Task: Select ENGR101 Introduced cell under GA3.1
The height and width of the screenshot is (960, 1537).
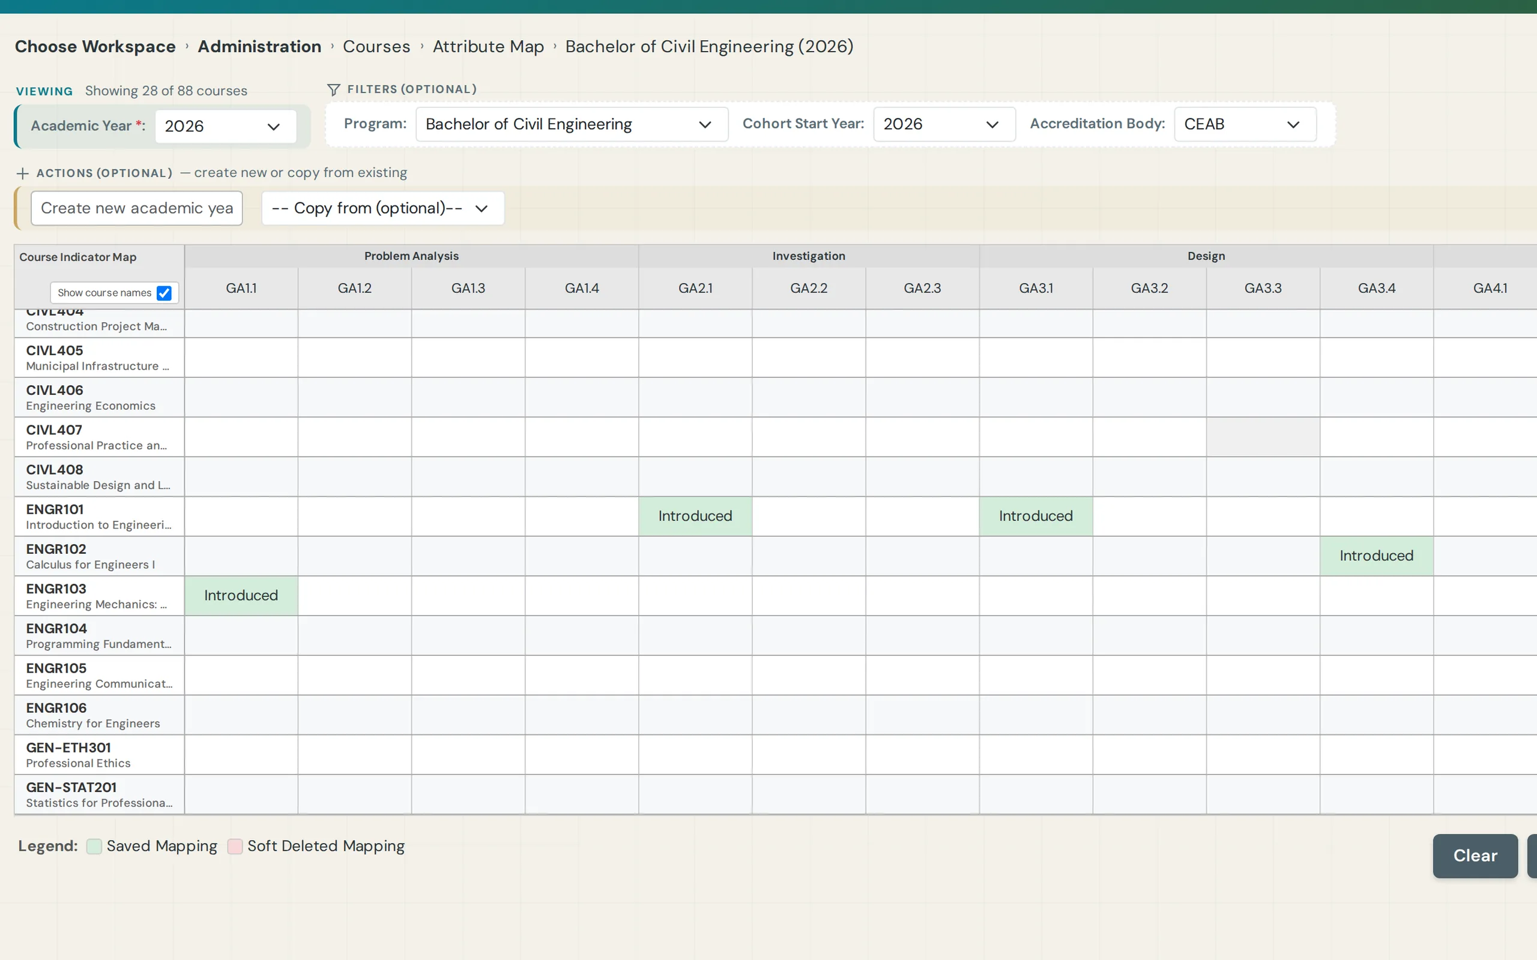Action: (1036, 516)
